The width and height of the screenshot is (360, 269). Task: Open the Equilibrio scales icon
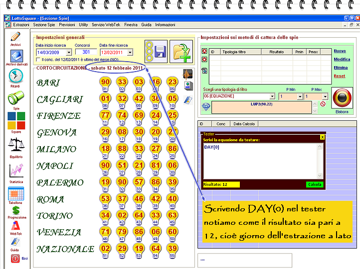tap(15, 145)
